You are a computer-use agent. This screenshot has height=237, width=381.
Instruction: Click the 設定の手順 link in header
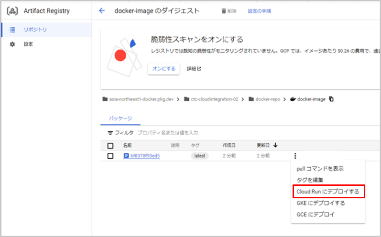pyautogui.click(x=259, y=11)
